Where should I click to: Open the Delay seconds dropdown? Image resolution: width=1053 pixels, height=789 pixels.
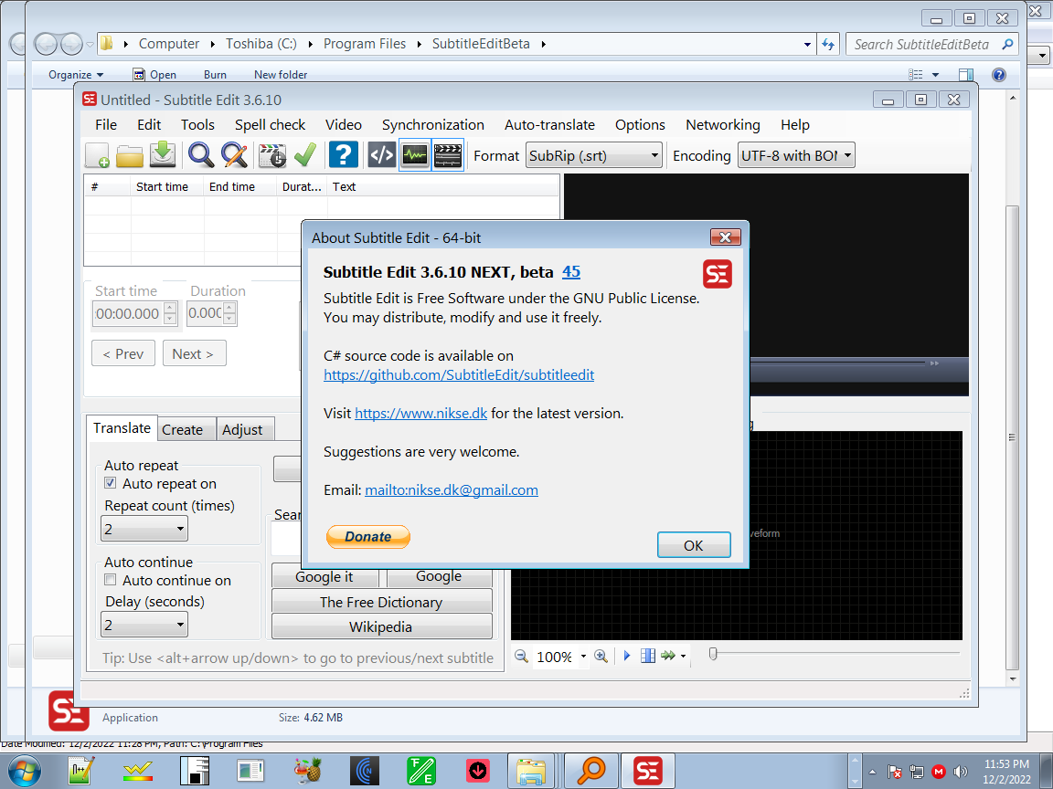(144, 626)
